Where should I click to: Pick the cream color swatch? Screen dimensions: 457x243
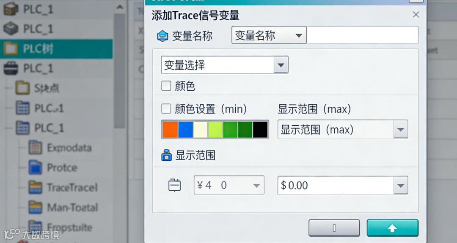click(x=201, y=130)
